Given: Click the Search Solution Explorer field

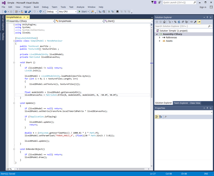Looking at the screenshot, I should point(184,26).
